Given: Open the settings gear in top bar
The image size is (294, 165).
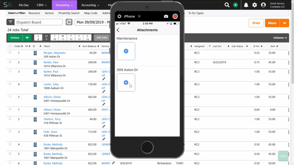Looking at the screenshot, I should [x=254, y=5].
